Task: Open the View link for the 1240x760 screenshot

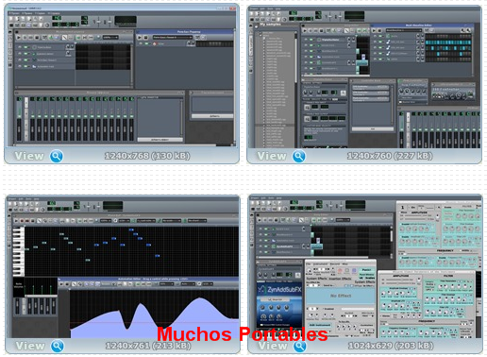Action: (272, 156)
